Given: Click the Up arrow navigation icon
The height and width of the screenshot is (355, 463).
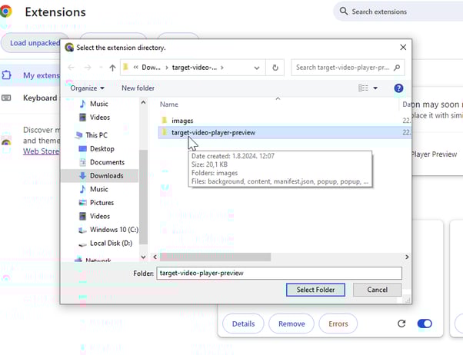Looking at the screenshot, I should click(x=112, y=68).
